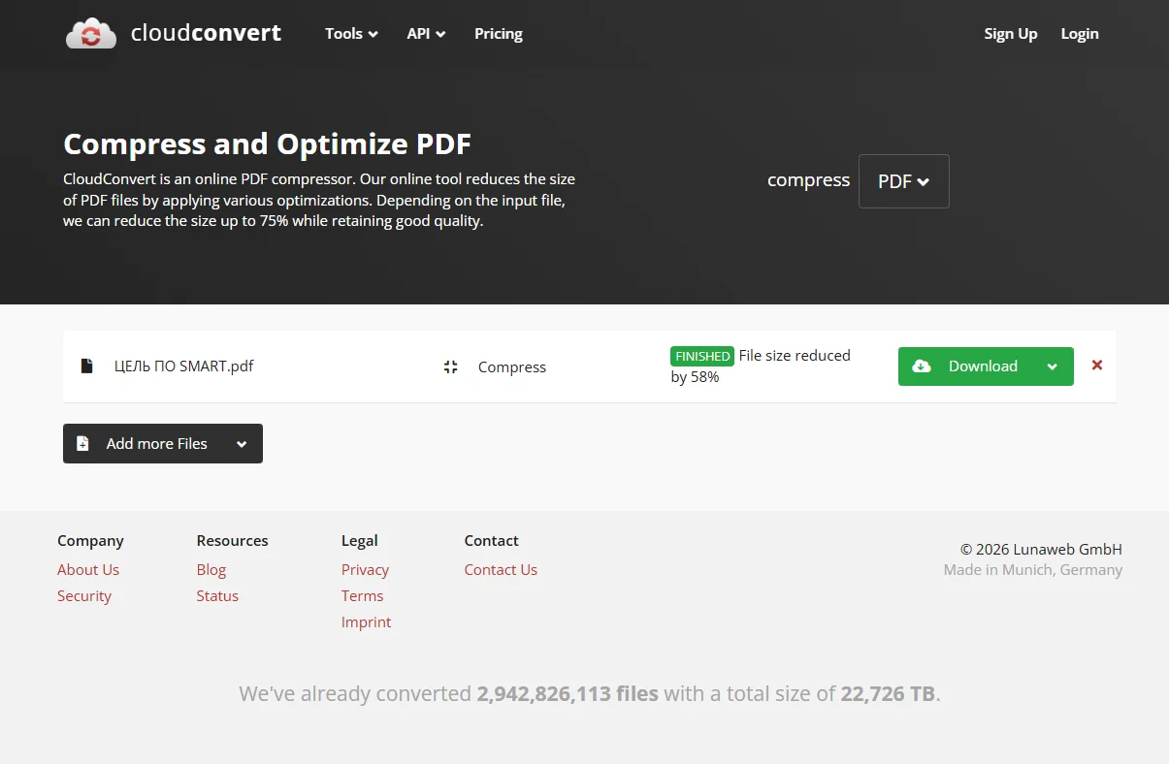Click the cloud download icon
Screen dimensions: 1169x764
point(922,366)
